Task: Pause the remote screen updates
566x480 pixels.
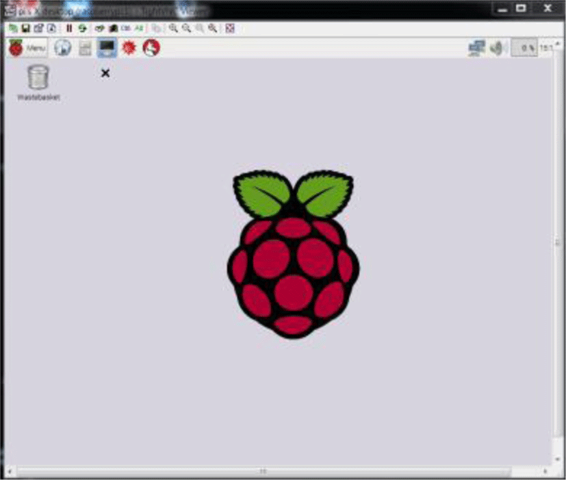Action: coord(69,28)
